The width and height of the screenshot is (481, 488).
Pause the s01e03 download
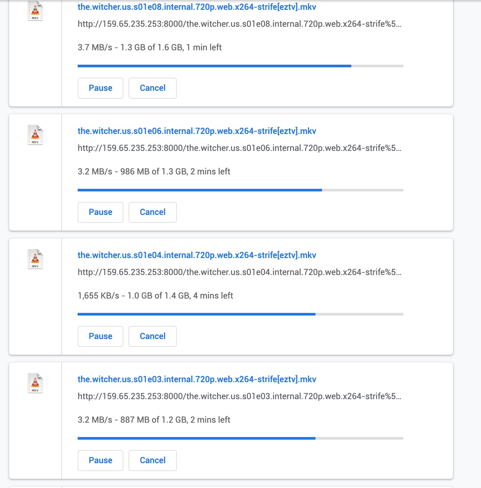point(101,461)
